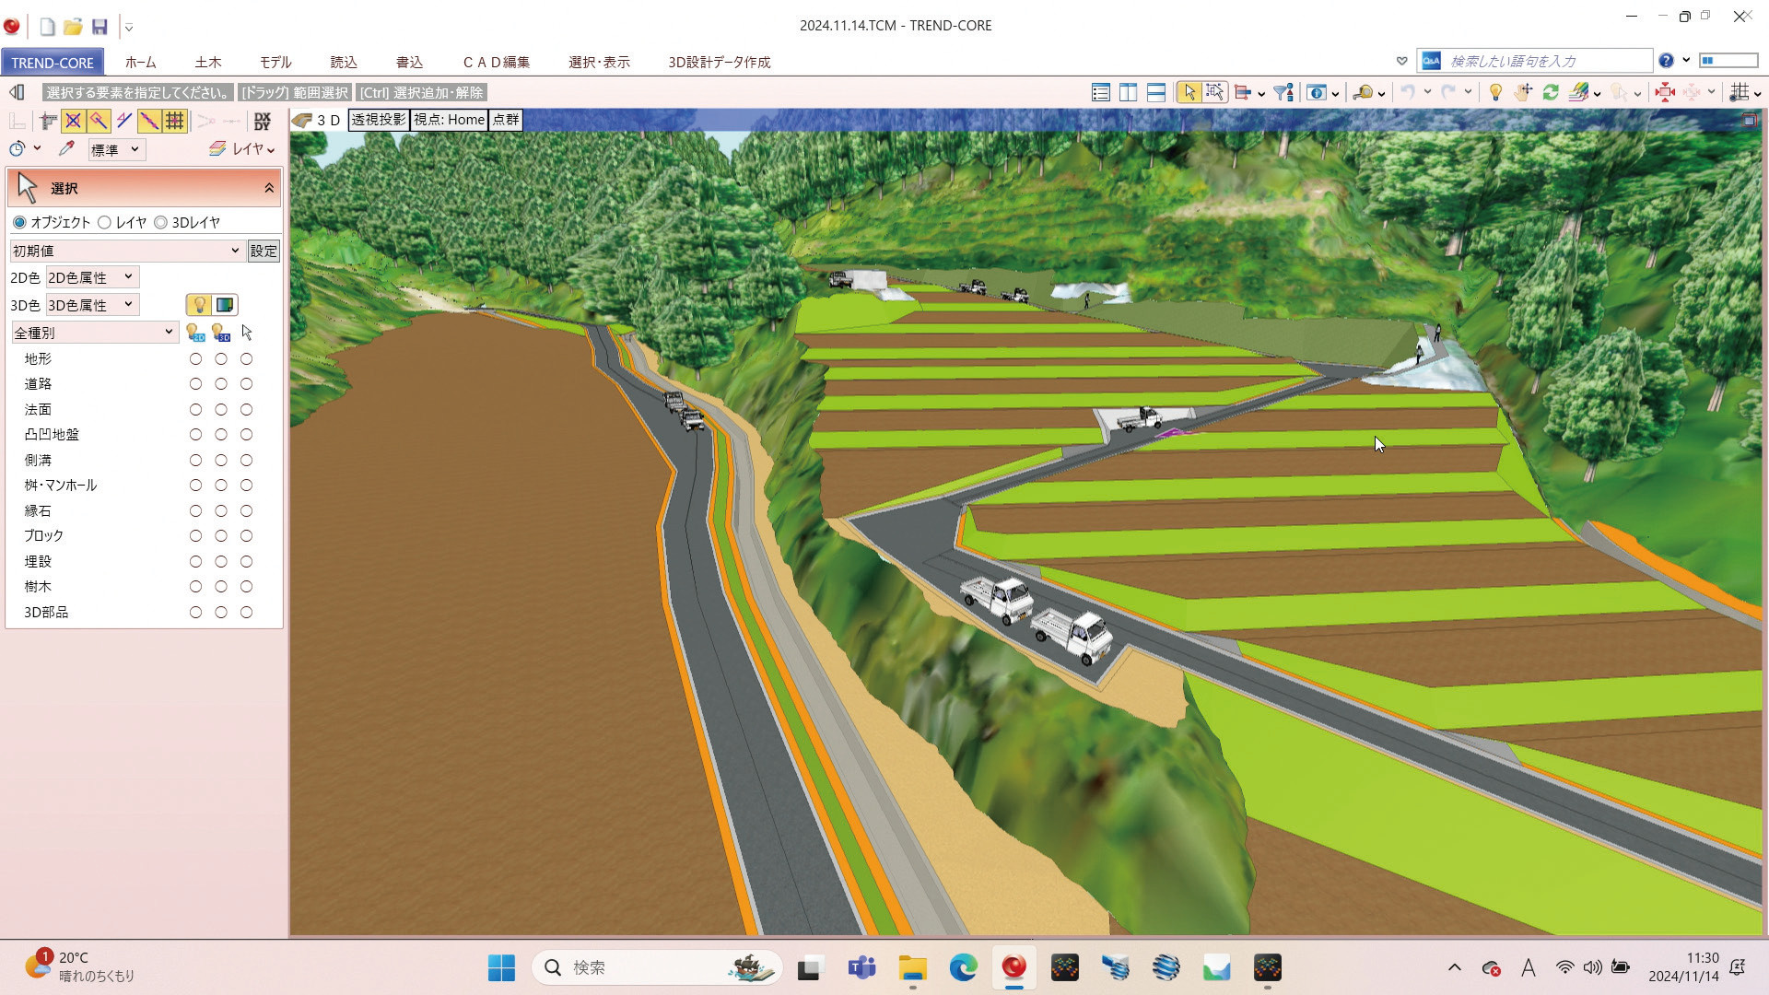Toggle the 3D color light bulb button
The height and width of the screenshot is (995, 1769).
(199, 305)
